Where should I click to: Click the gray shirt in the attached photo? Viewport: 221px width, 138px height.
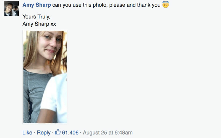(x=34, y=92)
